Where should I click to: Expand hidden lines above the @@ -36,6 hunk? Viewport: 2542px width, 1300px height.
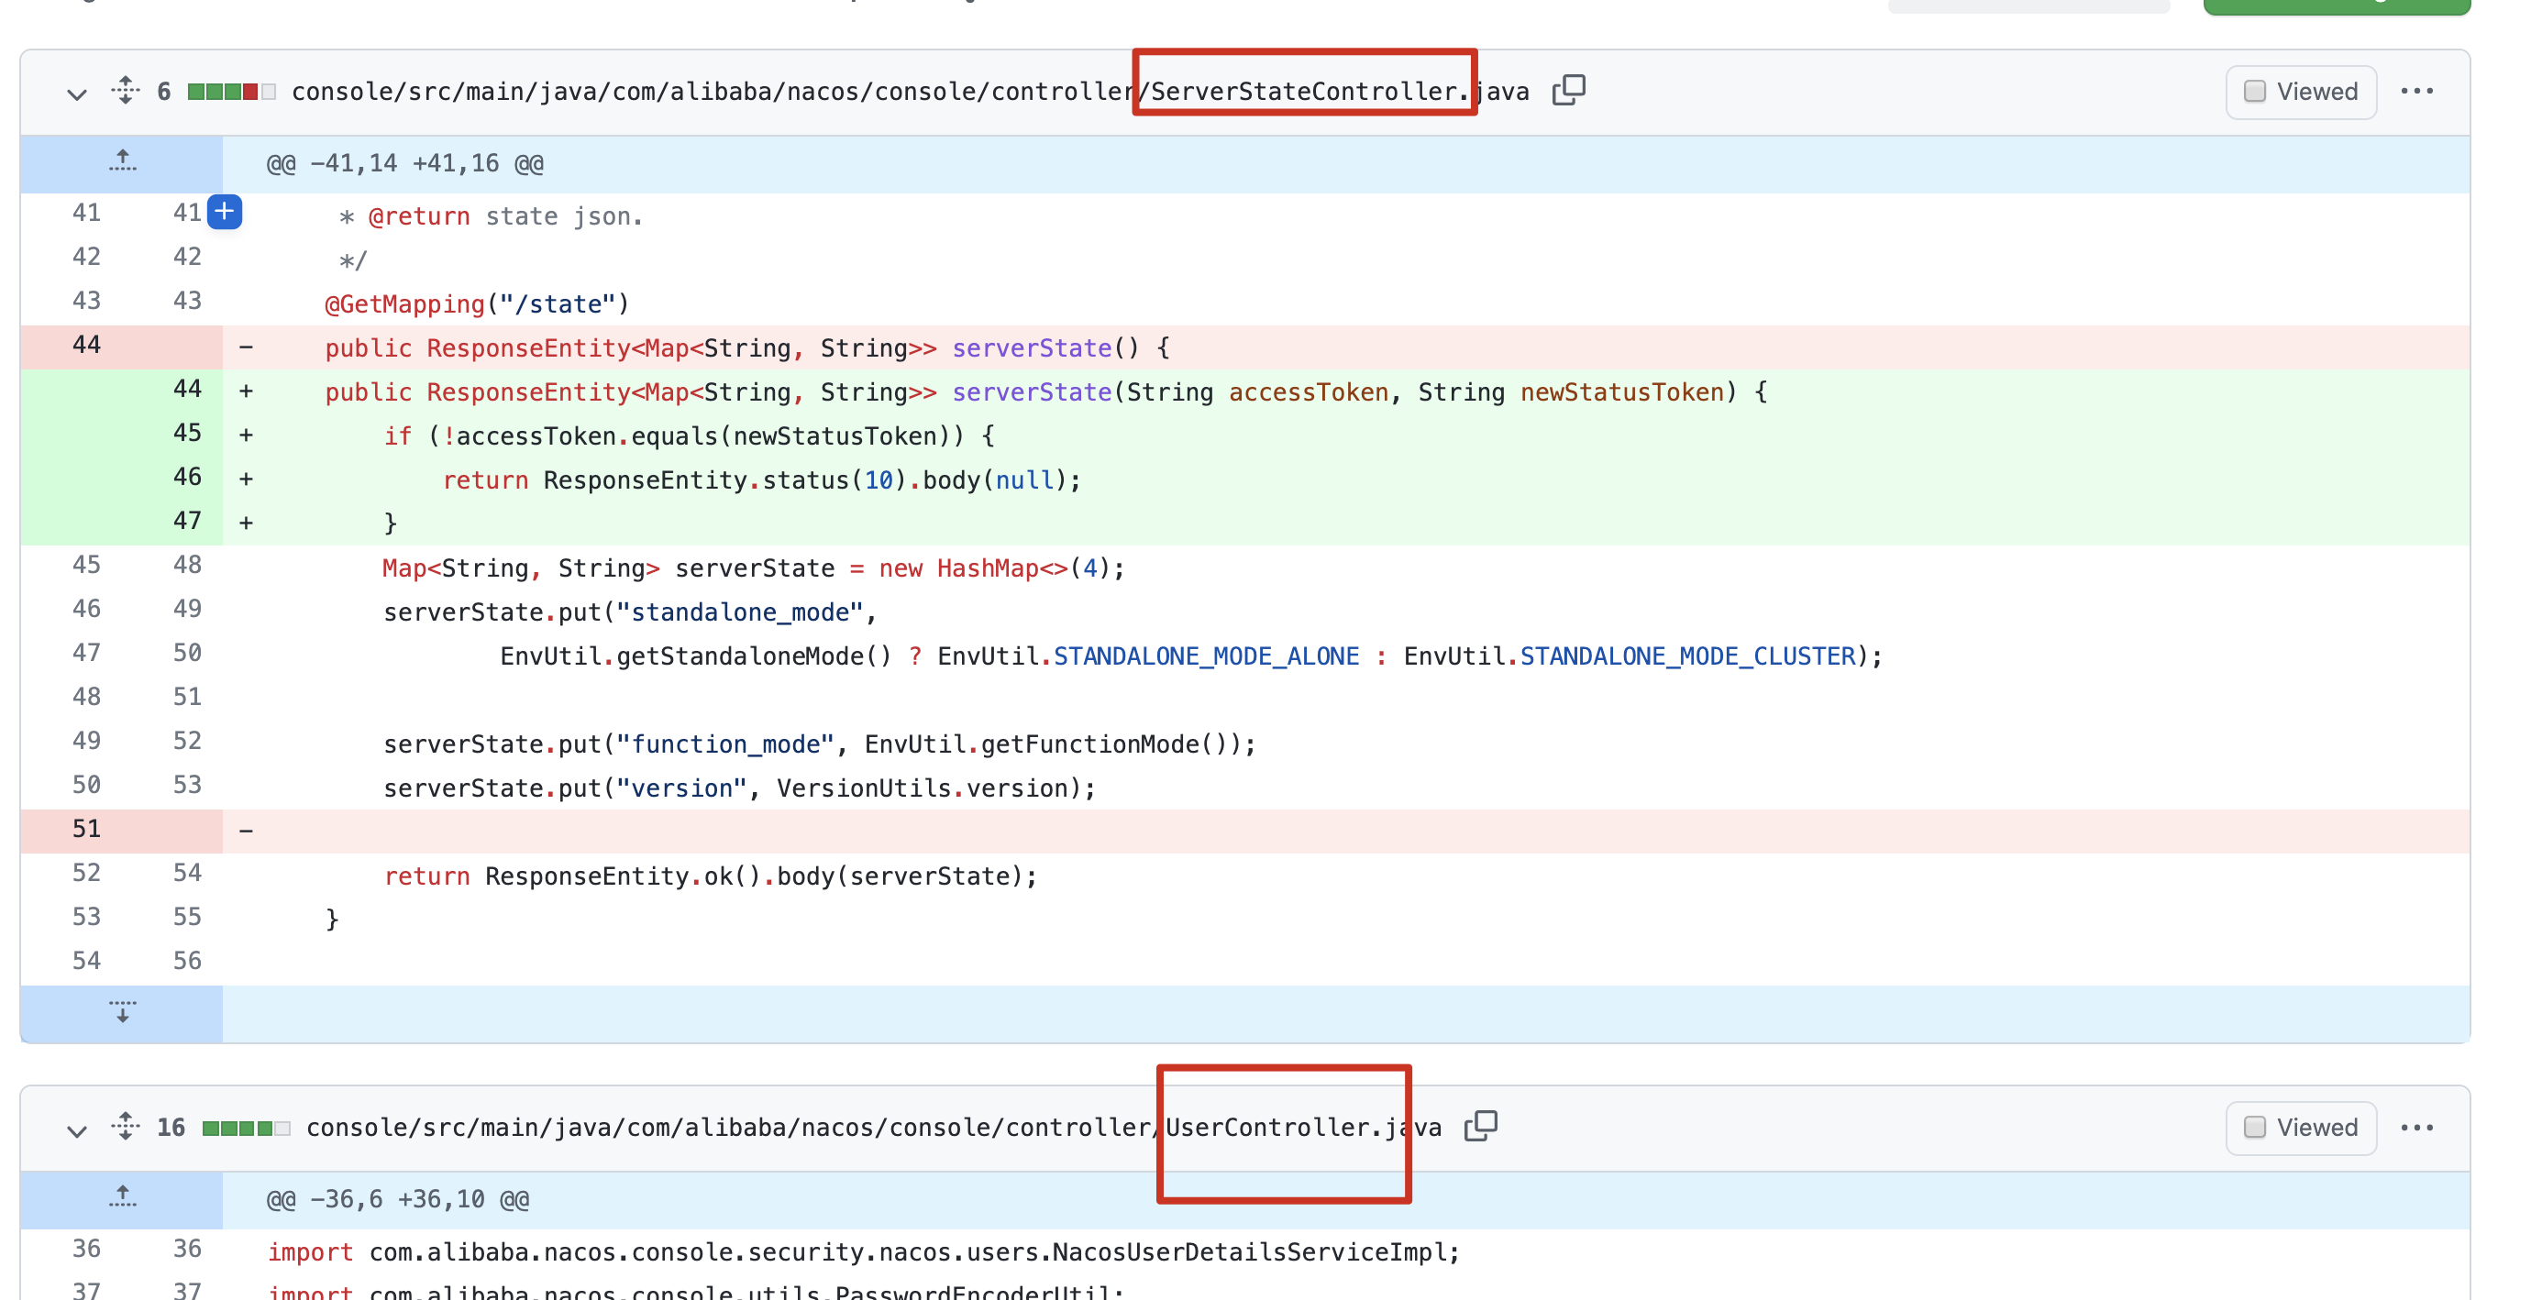[x=121, y=1198]
